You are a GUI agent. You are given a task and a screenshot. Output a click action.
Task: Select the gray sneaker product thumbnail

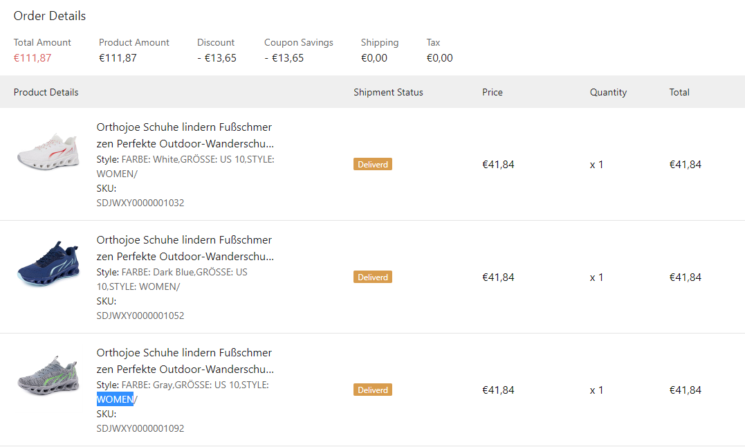coord(48,378)
